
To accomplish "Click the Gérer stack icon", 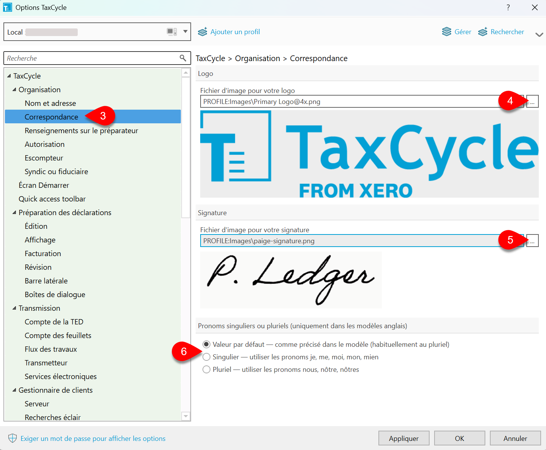I will pyautogui.click(x=447, y=32).
